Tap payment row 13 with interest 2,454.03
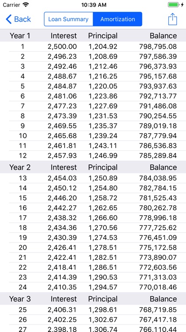Image resolution: width=186 pixels, height=332 pixels. tap(93, 178)
